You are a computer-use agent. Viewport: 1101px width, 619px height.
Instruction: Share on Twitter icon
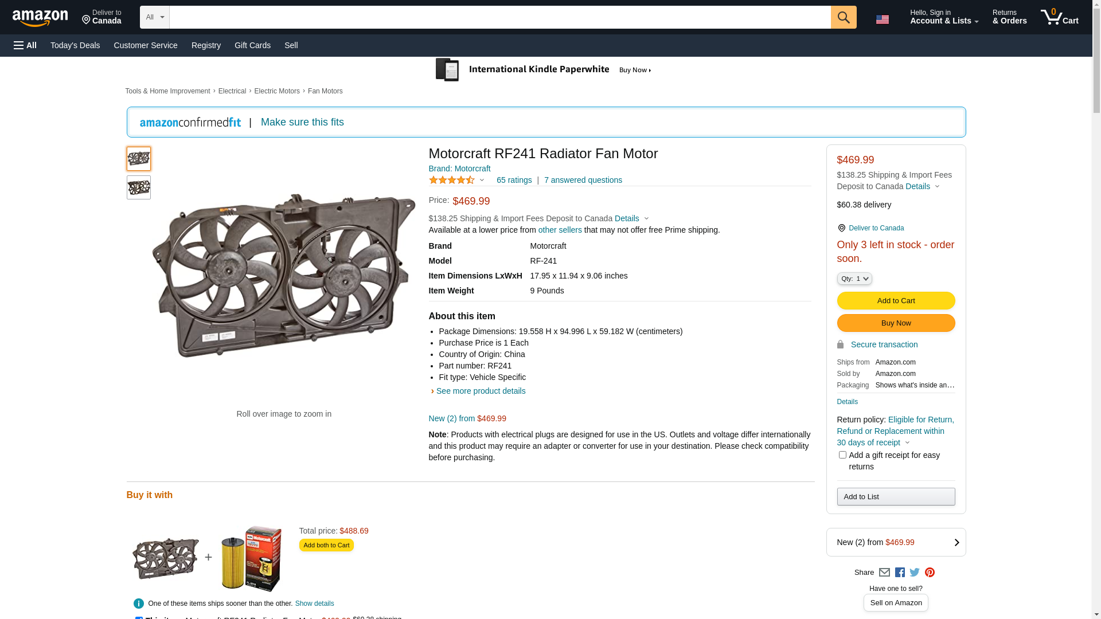(x=915, y=572)
